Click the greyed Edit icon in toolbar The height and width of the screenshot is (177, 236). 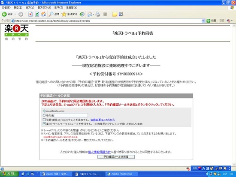pos(105,14)
